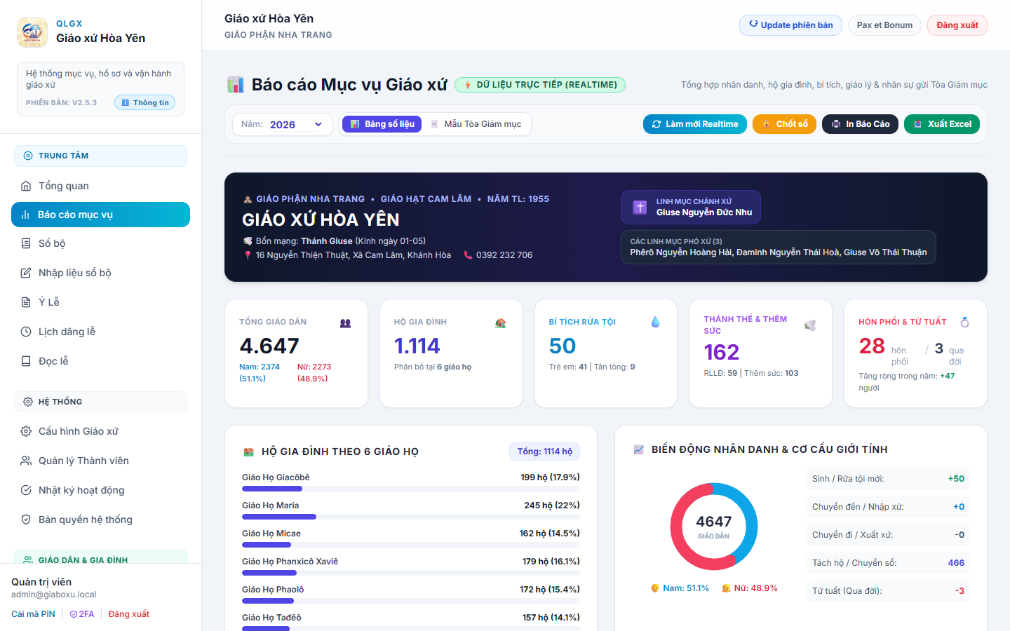Screen dimensions: 1010x631
Task: Click the Nữ: 48.9% chart legend
Action: (x=749, y=588)
